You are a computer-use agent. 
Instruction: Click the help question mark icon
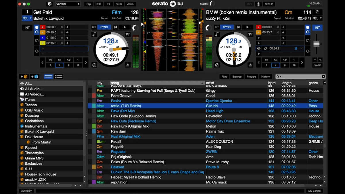(x=258, y=4)
